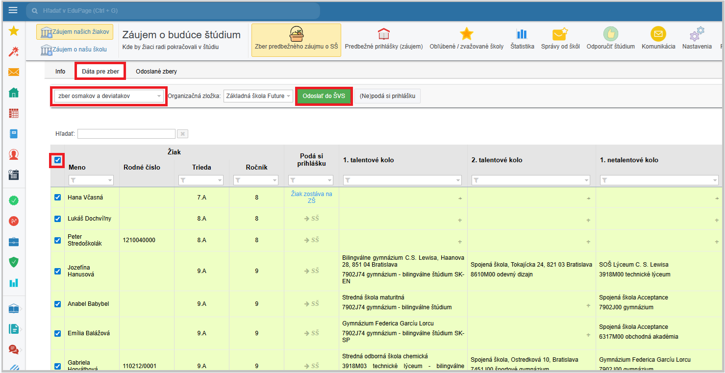Click the yellow star favorites sidebar icon
This screenshot has height=373, width=725.
14,31
